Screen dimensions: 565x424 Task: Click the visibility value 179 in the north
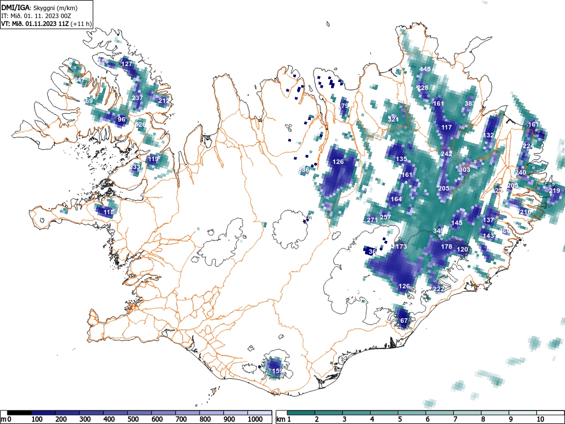click(x=344, y=106)
